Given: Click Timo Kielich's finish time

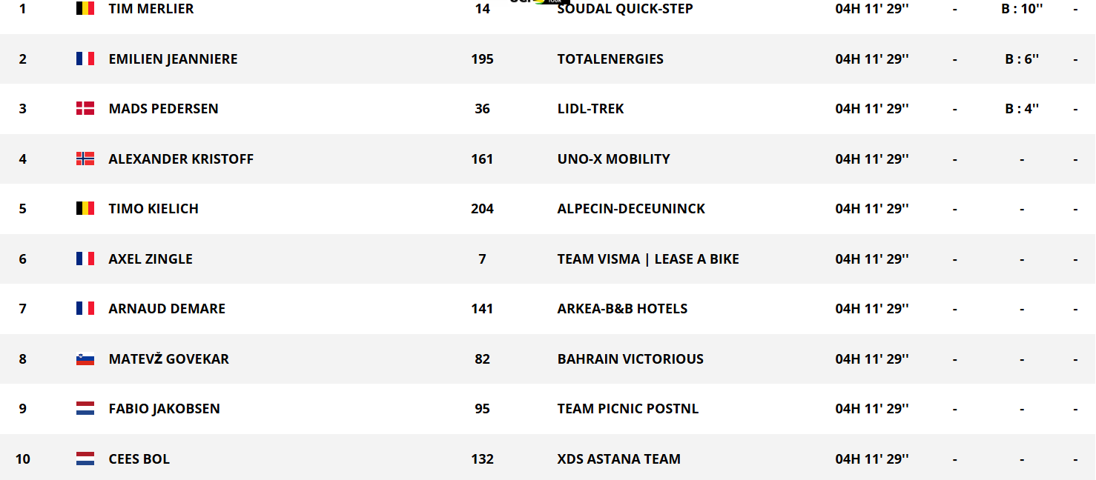Looking at the screenshot, I should pos(872,208).
